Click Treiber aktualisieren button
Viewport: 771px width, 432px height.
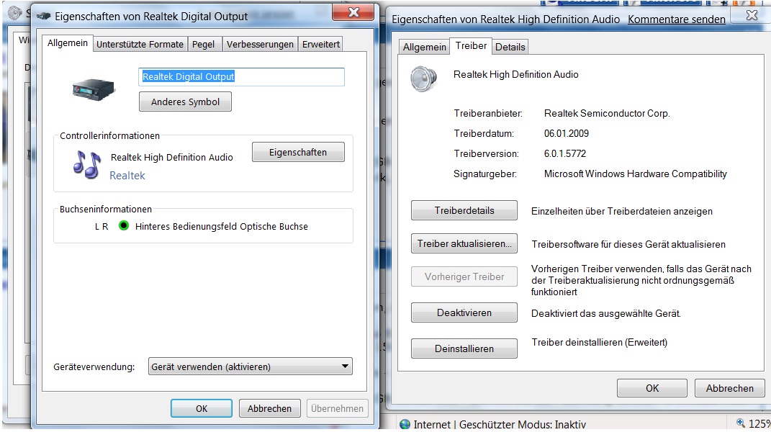click(x=464, y=243)
